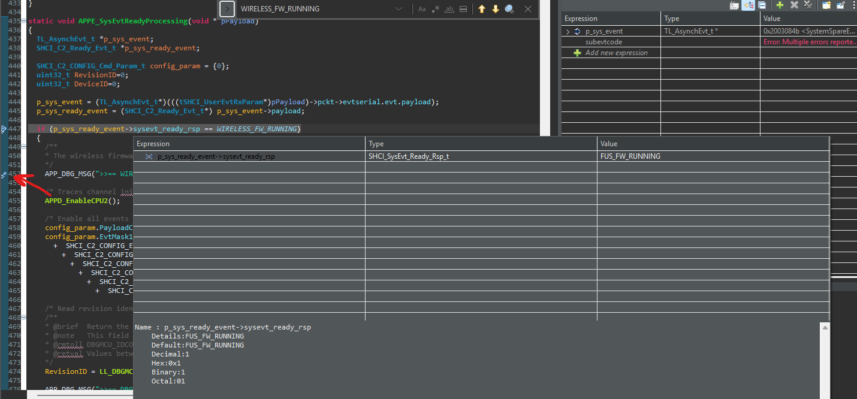Toggle regular expression search option
Screen dimensions: 857x399
coord(436,9)
